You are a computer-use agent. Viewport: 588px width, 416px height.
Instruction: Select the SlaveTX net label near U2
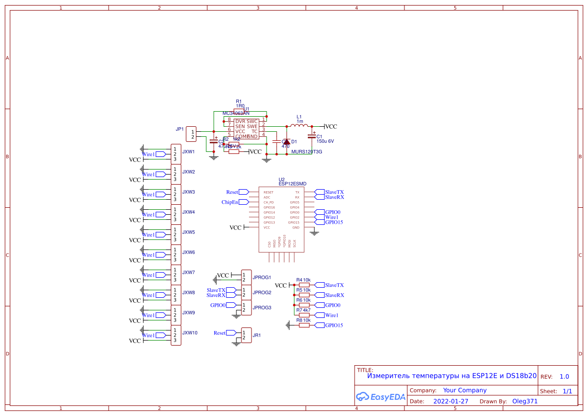point(327,192)
